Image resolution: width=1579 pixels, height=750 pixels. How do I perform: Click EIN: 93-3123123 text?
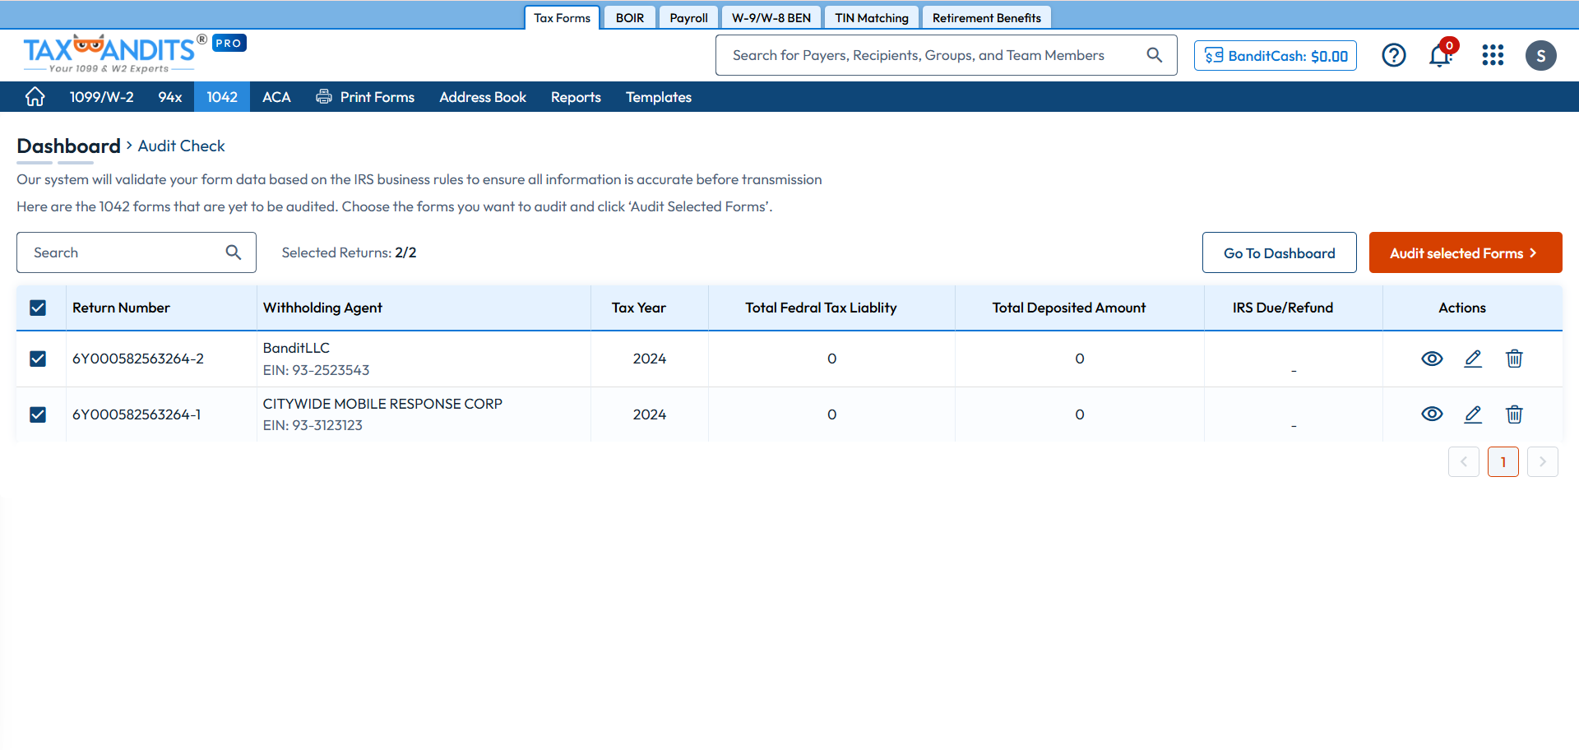(x=313, y=425)
